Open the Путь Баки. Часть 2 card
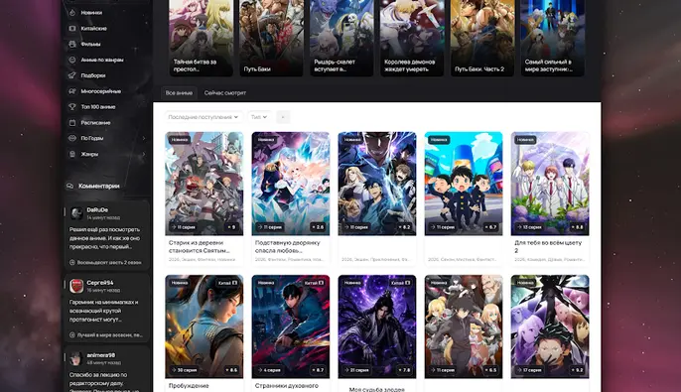The width and height of the screenshot is (681, 392). tap(482, 38)
